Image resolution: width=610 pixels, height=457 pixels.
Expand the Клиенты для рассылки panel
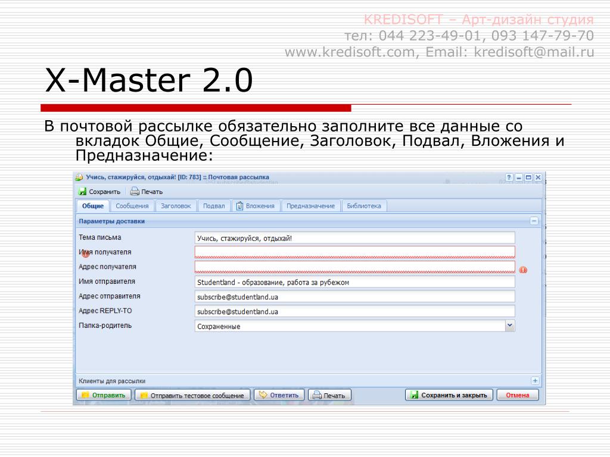pos(535,381)
